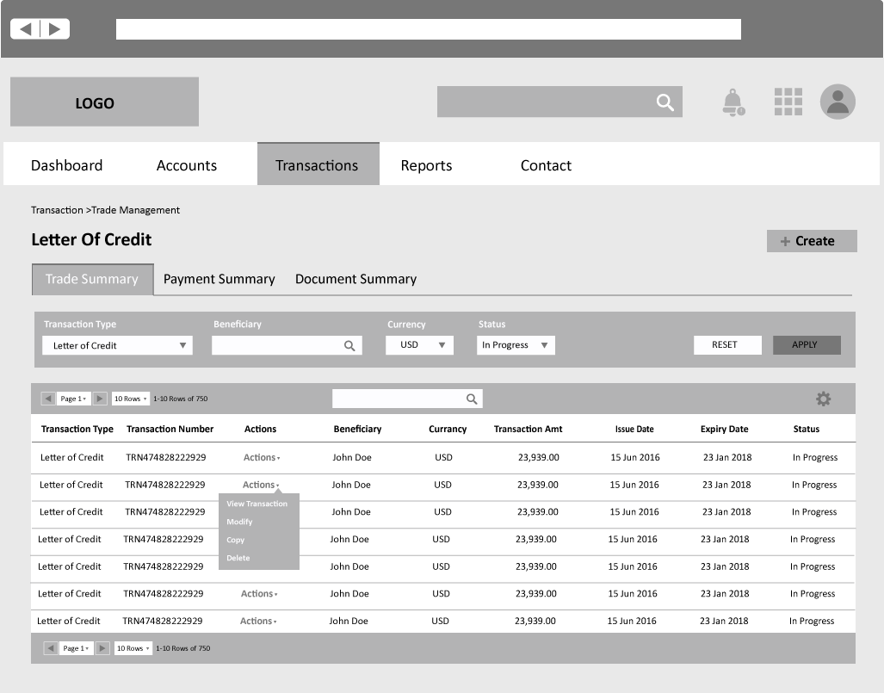Select the Transactions nav item
The width and height of the screenshot is (884, 693).
click(318, 164)
